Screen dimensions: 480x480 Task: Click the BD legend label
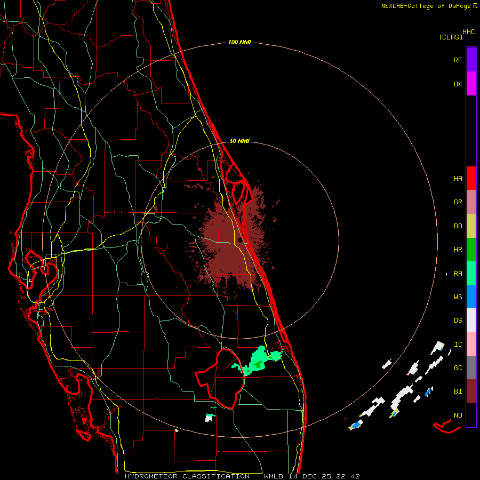(458, 226)
